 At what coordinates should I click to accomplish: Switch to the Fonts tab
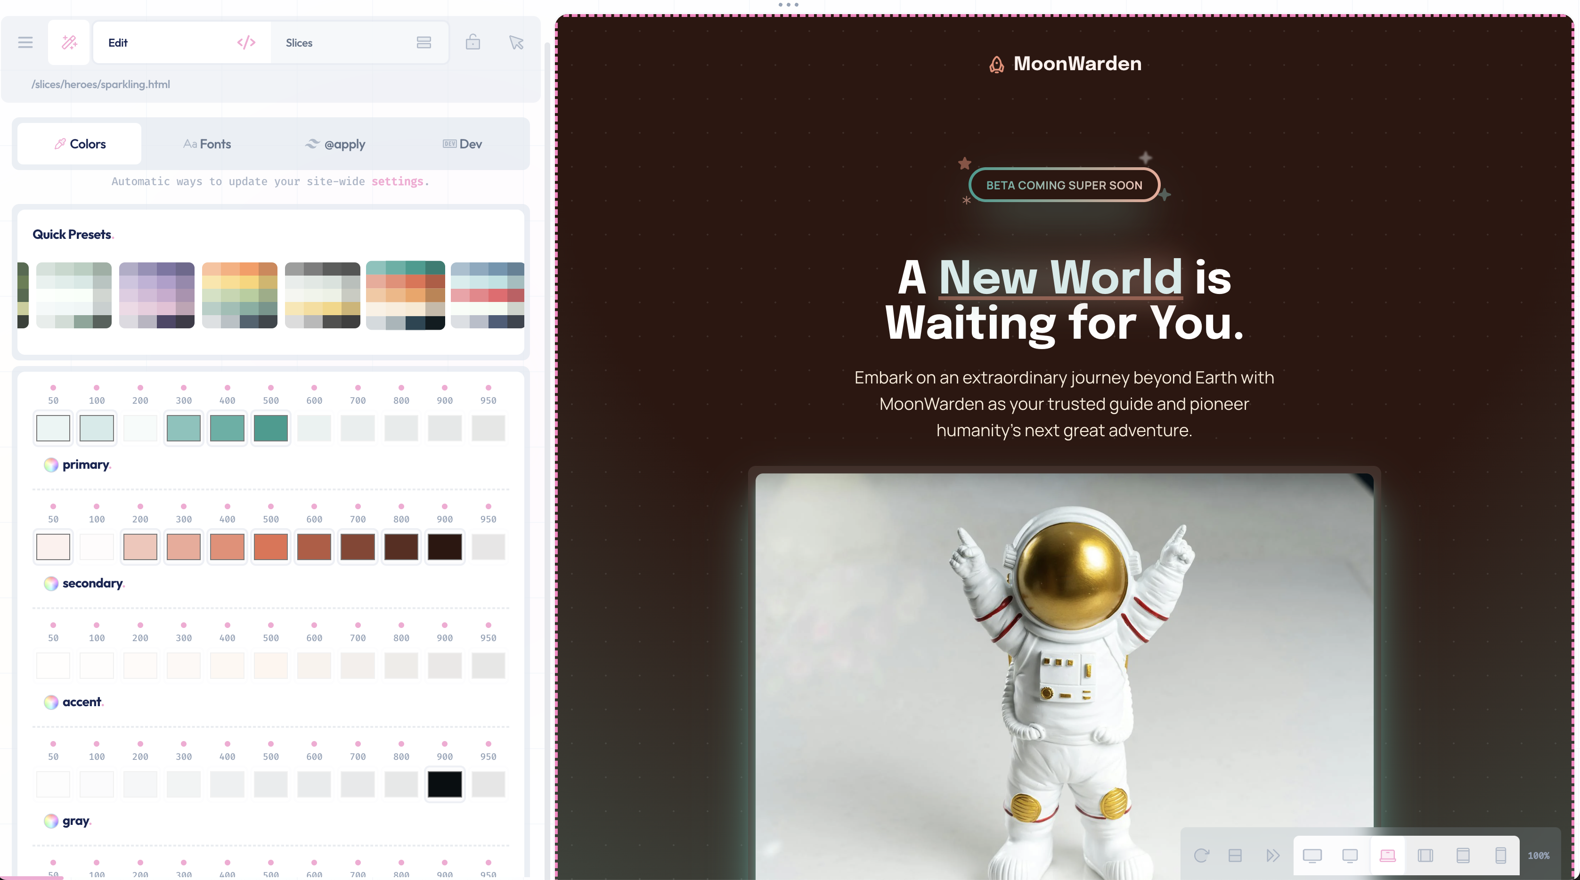point(207,144)
